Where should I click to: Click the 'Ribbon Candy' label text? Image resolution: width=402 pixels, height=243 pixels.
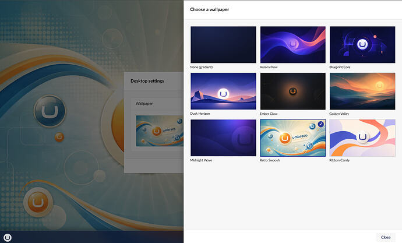340,160
